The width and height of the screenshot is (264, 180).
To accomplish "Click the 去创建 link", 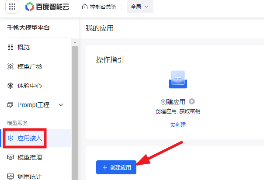I will (x=178, y=125).
